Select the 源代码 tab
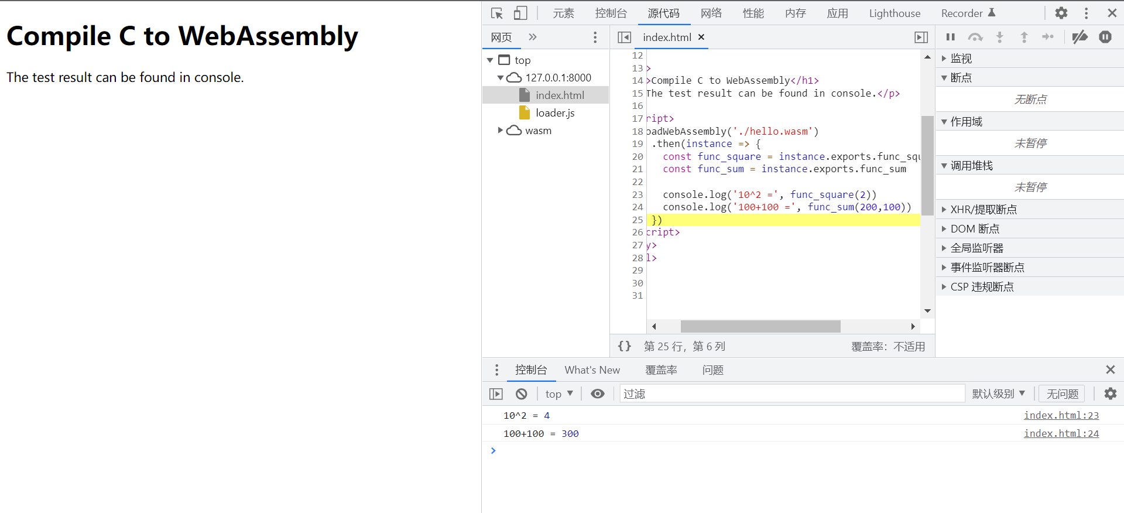This screenshot has width=1124, height=513. [x=663, y=13]
